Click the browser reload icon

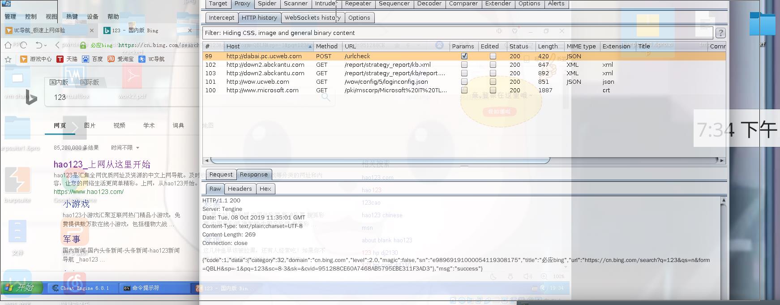[24, 45]
